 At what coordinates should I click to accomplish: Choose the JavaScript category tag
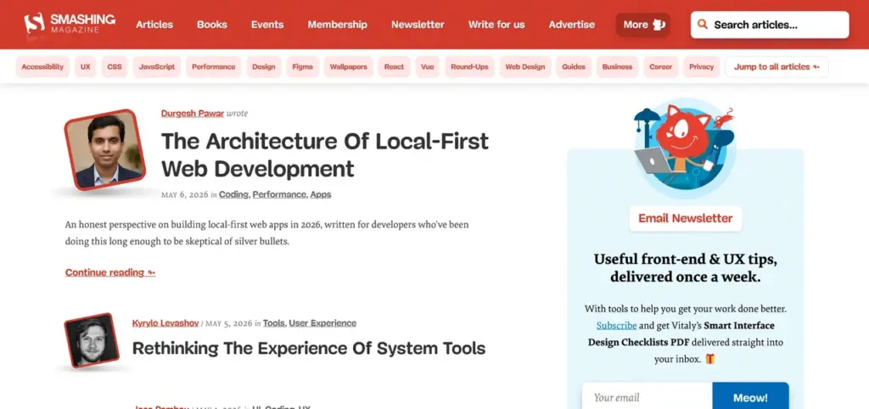[x=157, y=66]
